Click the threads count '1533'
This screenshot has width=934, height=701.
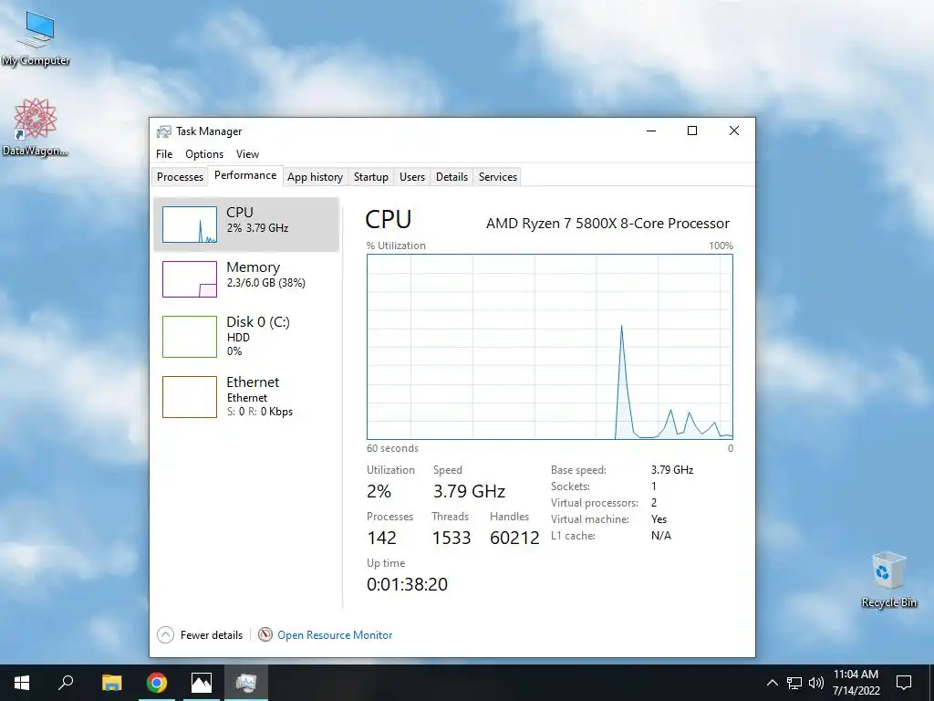click(x=451, y=538)
